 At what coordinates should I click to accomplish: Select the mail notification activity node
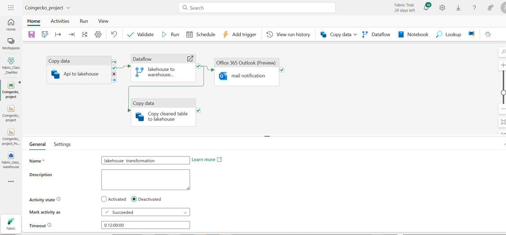[x=246, y=72]
